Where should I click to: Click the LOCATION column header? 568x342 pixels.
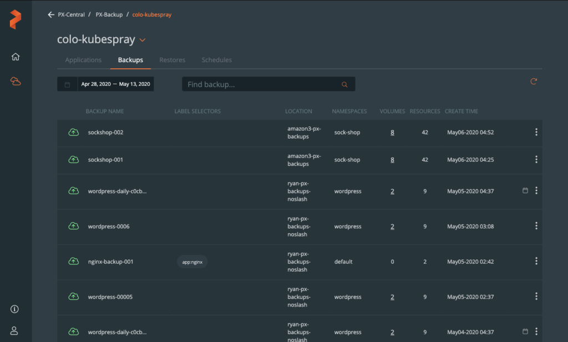click(298, 111)
